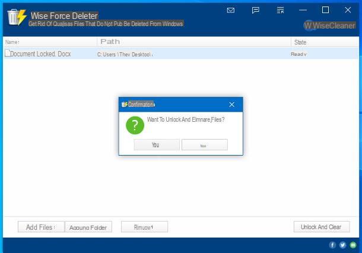The image size is (362, 253).
Task: Click the Confirmation dialog title icon
Action: [x=125, y=105]
